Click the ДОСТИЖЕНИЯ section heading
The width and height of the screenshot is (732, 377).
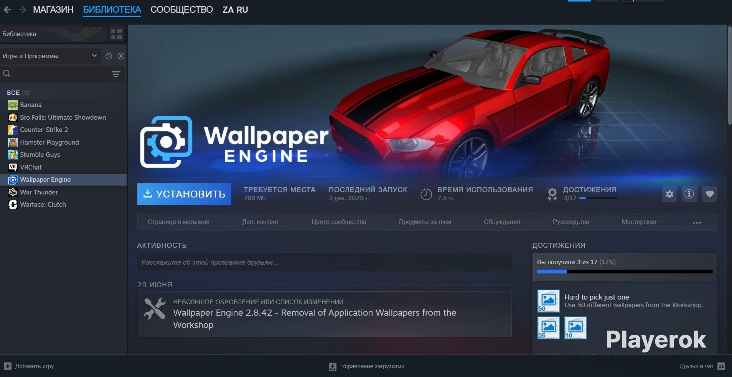point(559,245)
